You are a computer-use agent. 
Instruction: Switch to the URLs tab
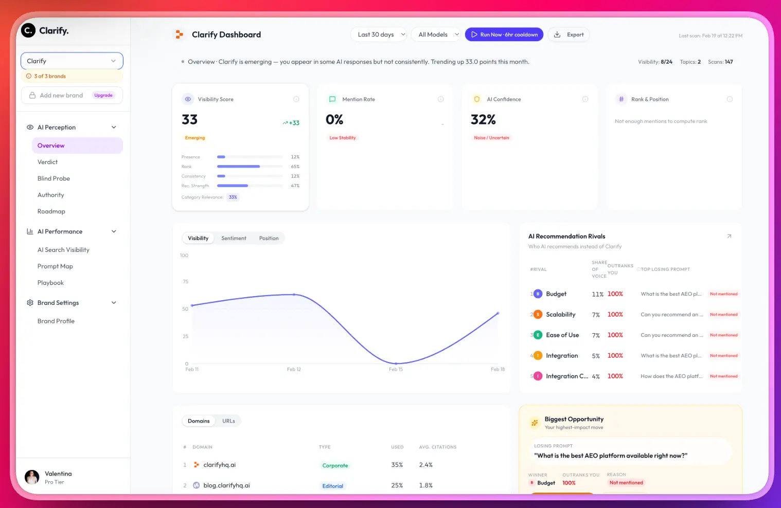point(228,421)
